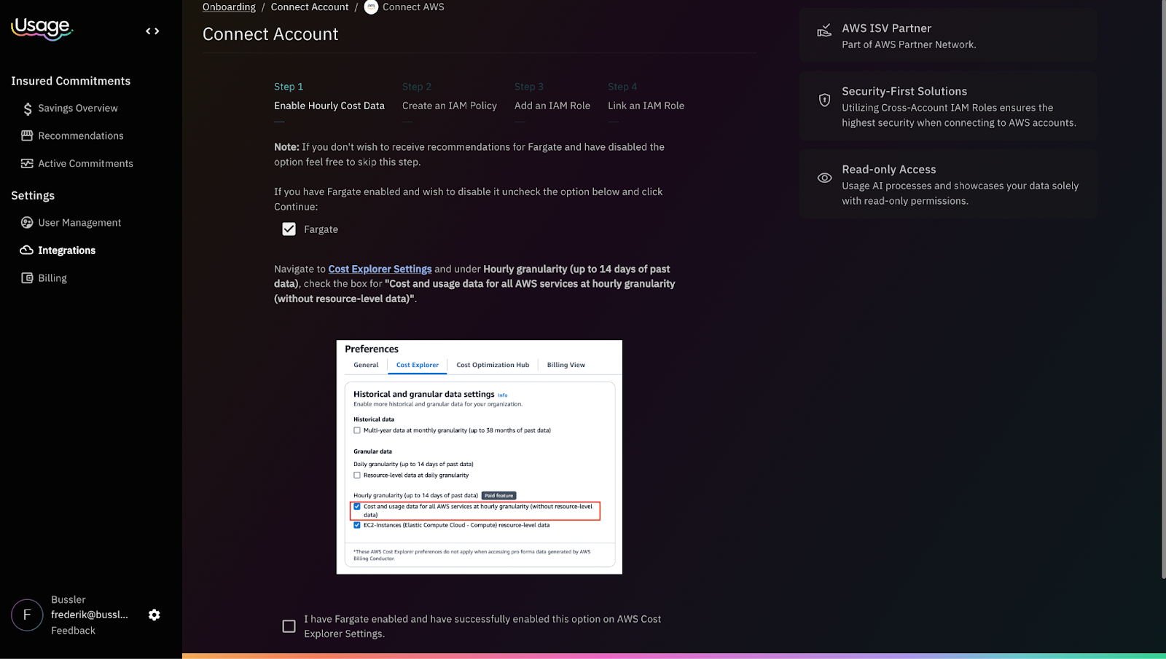Click the Insured Commitments section heading
Image resolution: width=1166 pixels, height=659 pixels.
tap(71, 82)
